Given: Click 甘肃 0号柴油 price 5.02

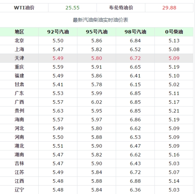Looking at the screenshot, I should pos(174,85).
